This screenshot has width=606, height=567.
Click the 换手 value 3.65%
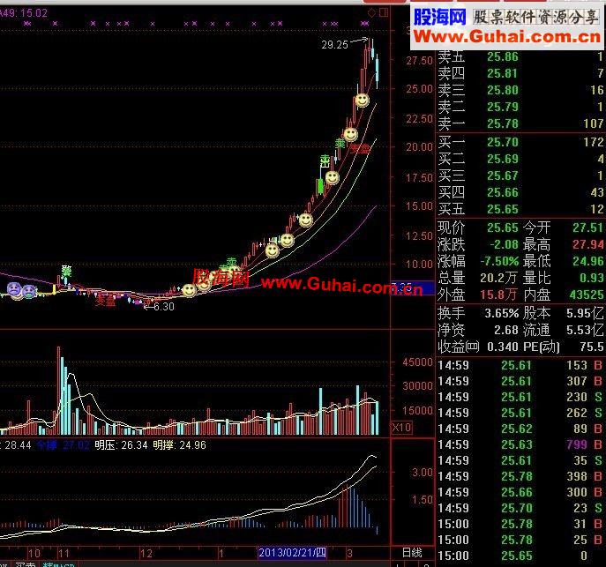(502, 313)
